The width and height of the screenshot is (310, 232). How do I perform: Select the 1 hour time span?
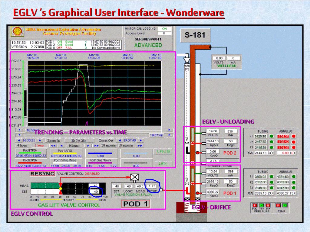coord(39,146)
